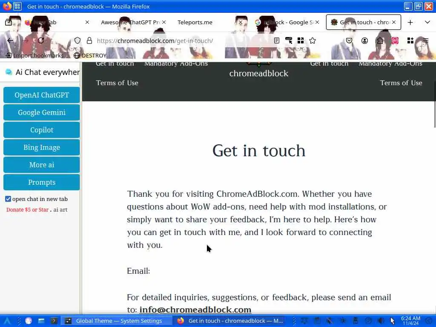Open the DESTROY bookmark
This screenshot has width=436, height=327.
point(90,55)
